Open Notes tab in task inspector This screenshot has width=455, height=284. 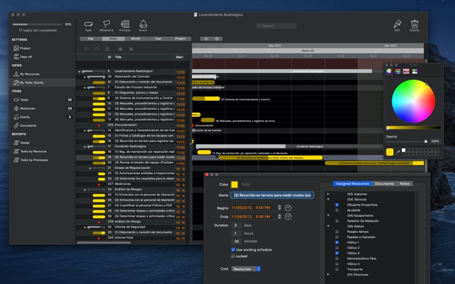(x=404, y=183)
